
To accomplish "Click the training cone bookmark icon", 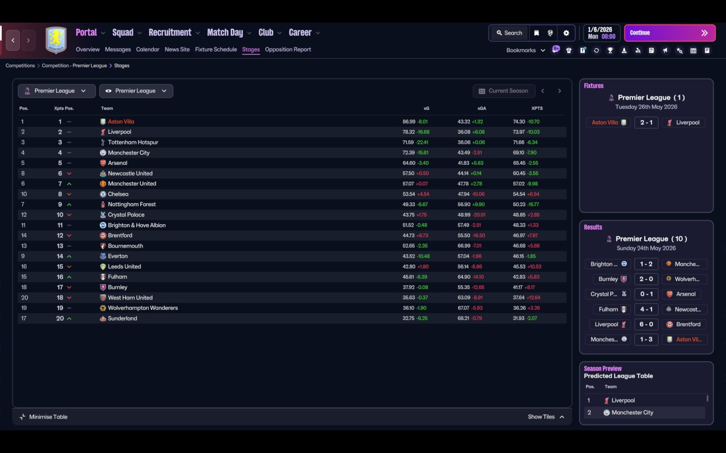I will point(624,50).
